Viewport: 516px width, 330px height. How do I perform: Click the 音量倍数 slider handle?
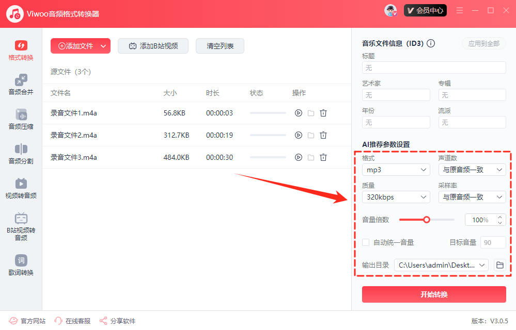coord(427,220)
